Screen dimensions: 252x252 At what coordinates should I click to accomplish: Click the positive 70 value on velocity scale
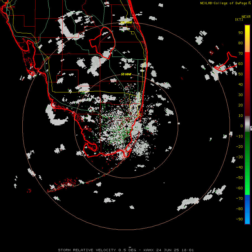[241, 53]
